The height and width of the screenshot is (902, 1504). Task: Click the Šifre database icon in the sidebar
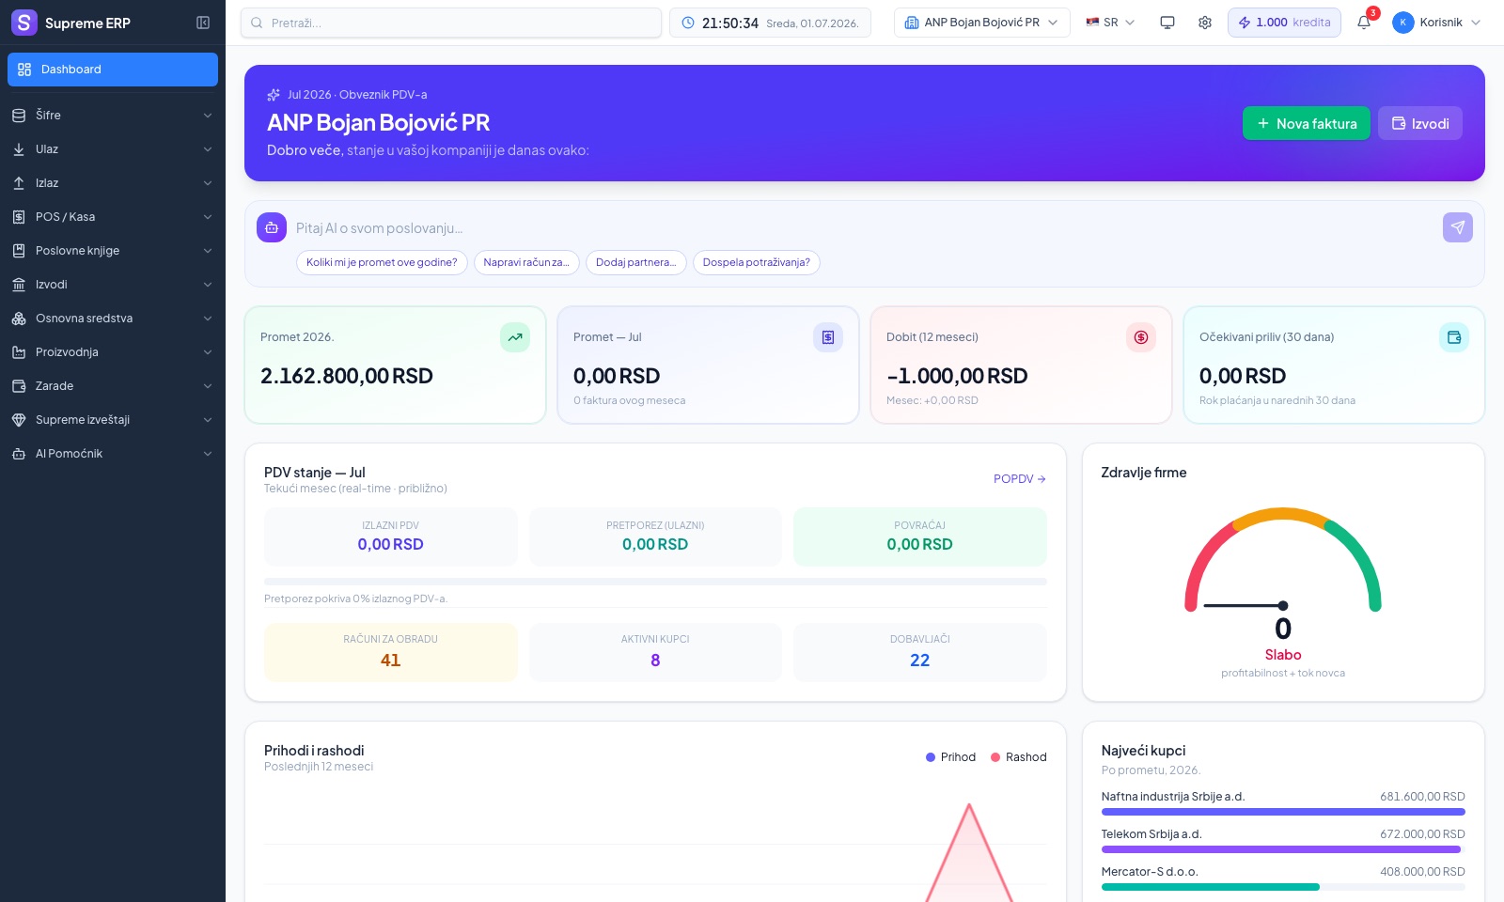pyautogui.click(x=19, y=116)
